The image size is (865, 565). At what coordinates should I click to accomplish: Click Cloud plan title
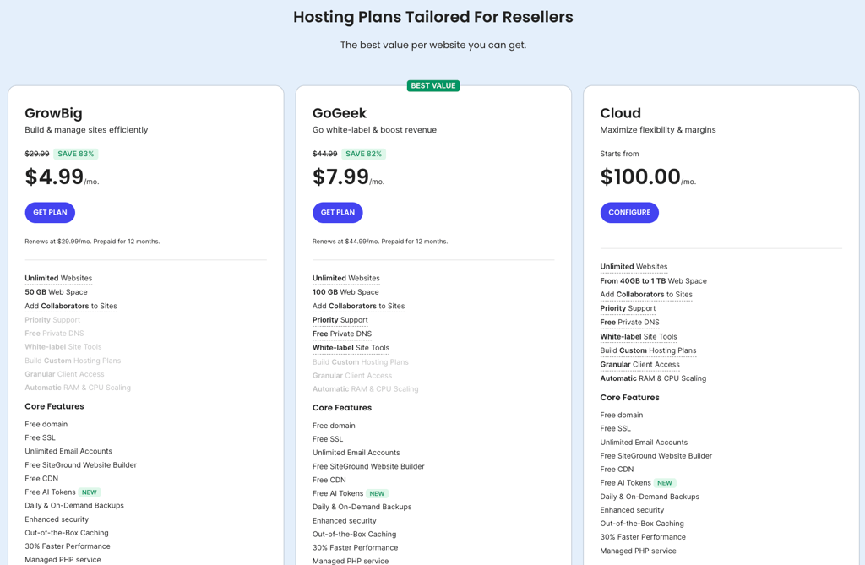point(621,113)
